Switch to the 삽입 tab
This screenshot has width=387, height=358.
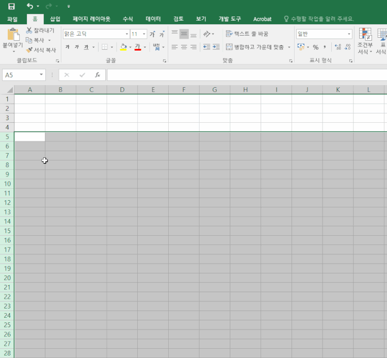55,19
